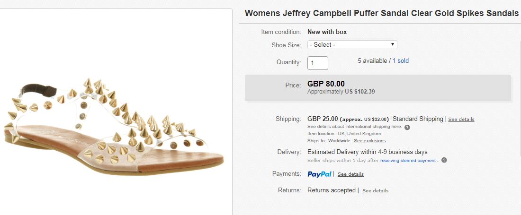Click the 'See exclusions' link

coord(369,141)
